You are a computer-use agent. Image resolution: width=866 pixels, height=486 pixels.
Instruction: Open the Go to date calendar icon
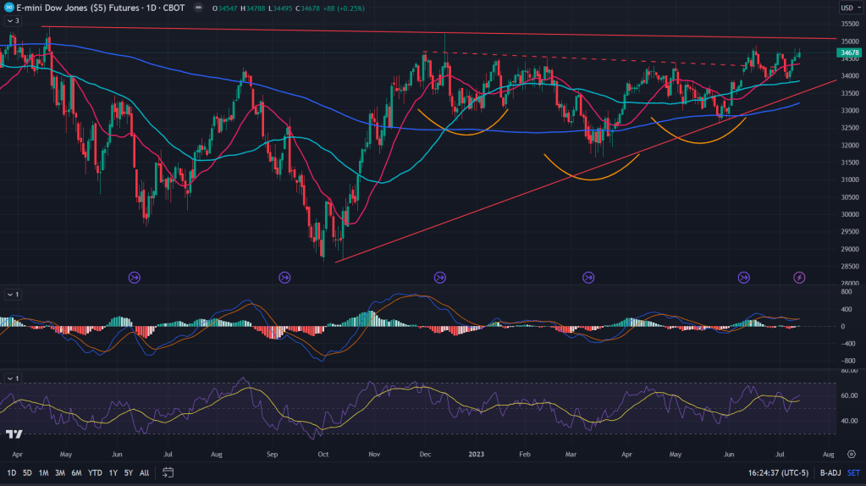click(168, 472)
